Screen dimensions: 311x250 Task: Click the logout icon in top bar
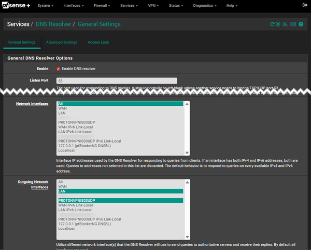(x=305, y=5)
